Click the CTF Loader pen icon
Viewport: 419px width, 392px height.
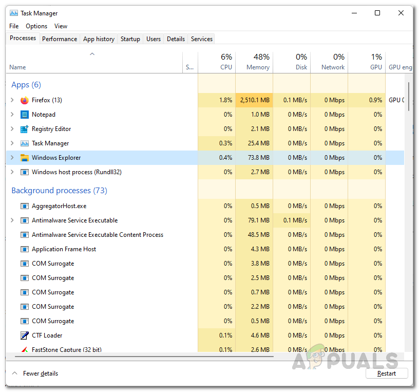tap(24, 335)
